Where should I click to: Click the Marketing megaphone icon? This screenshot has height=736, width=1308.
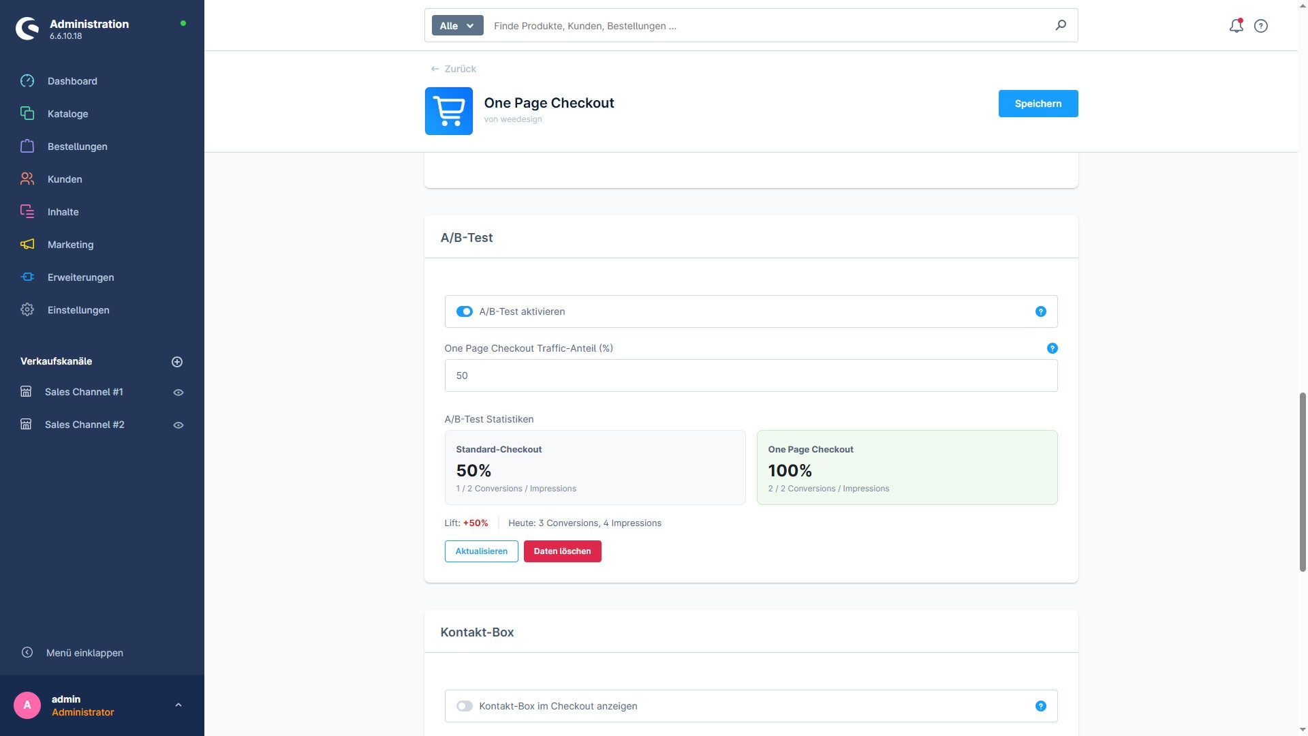[27, 245]
